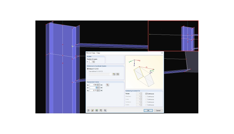Click the edit notes icon in footer
This screenshot has height=134, width=234.
point(93,110)
